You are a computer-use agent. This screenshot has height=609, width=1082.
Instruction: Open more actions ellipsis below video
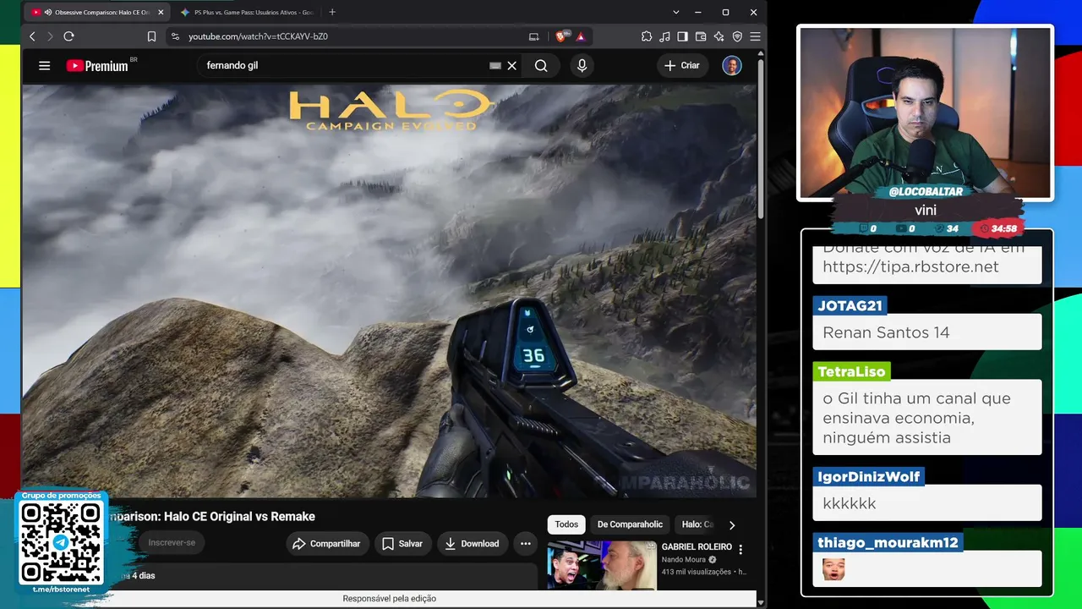[x=525, y=544]
